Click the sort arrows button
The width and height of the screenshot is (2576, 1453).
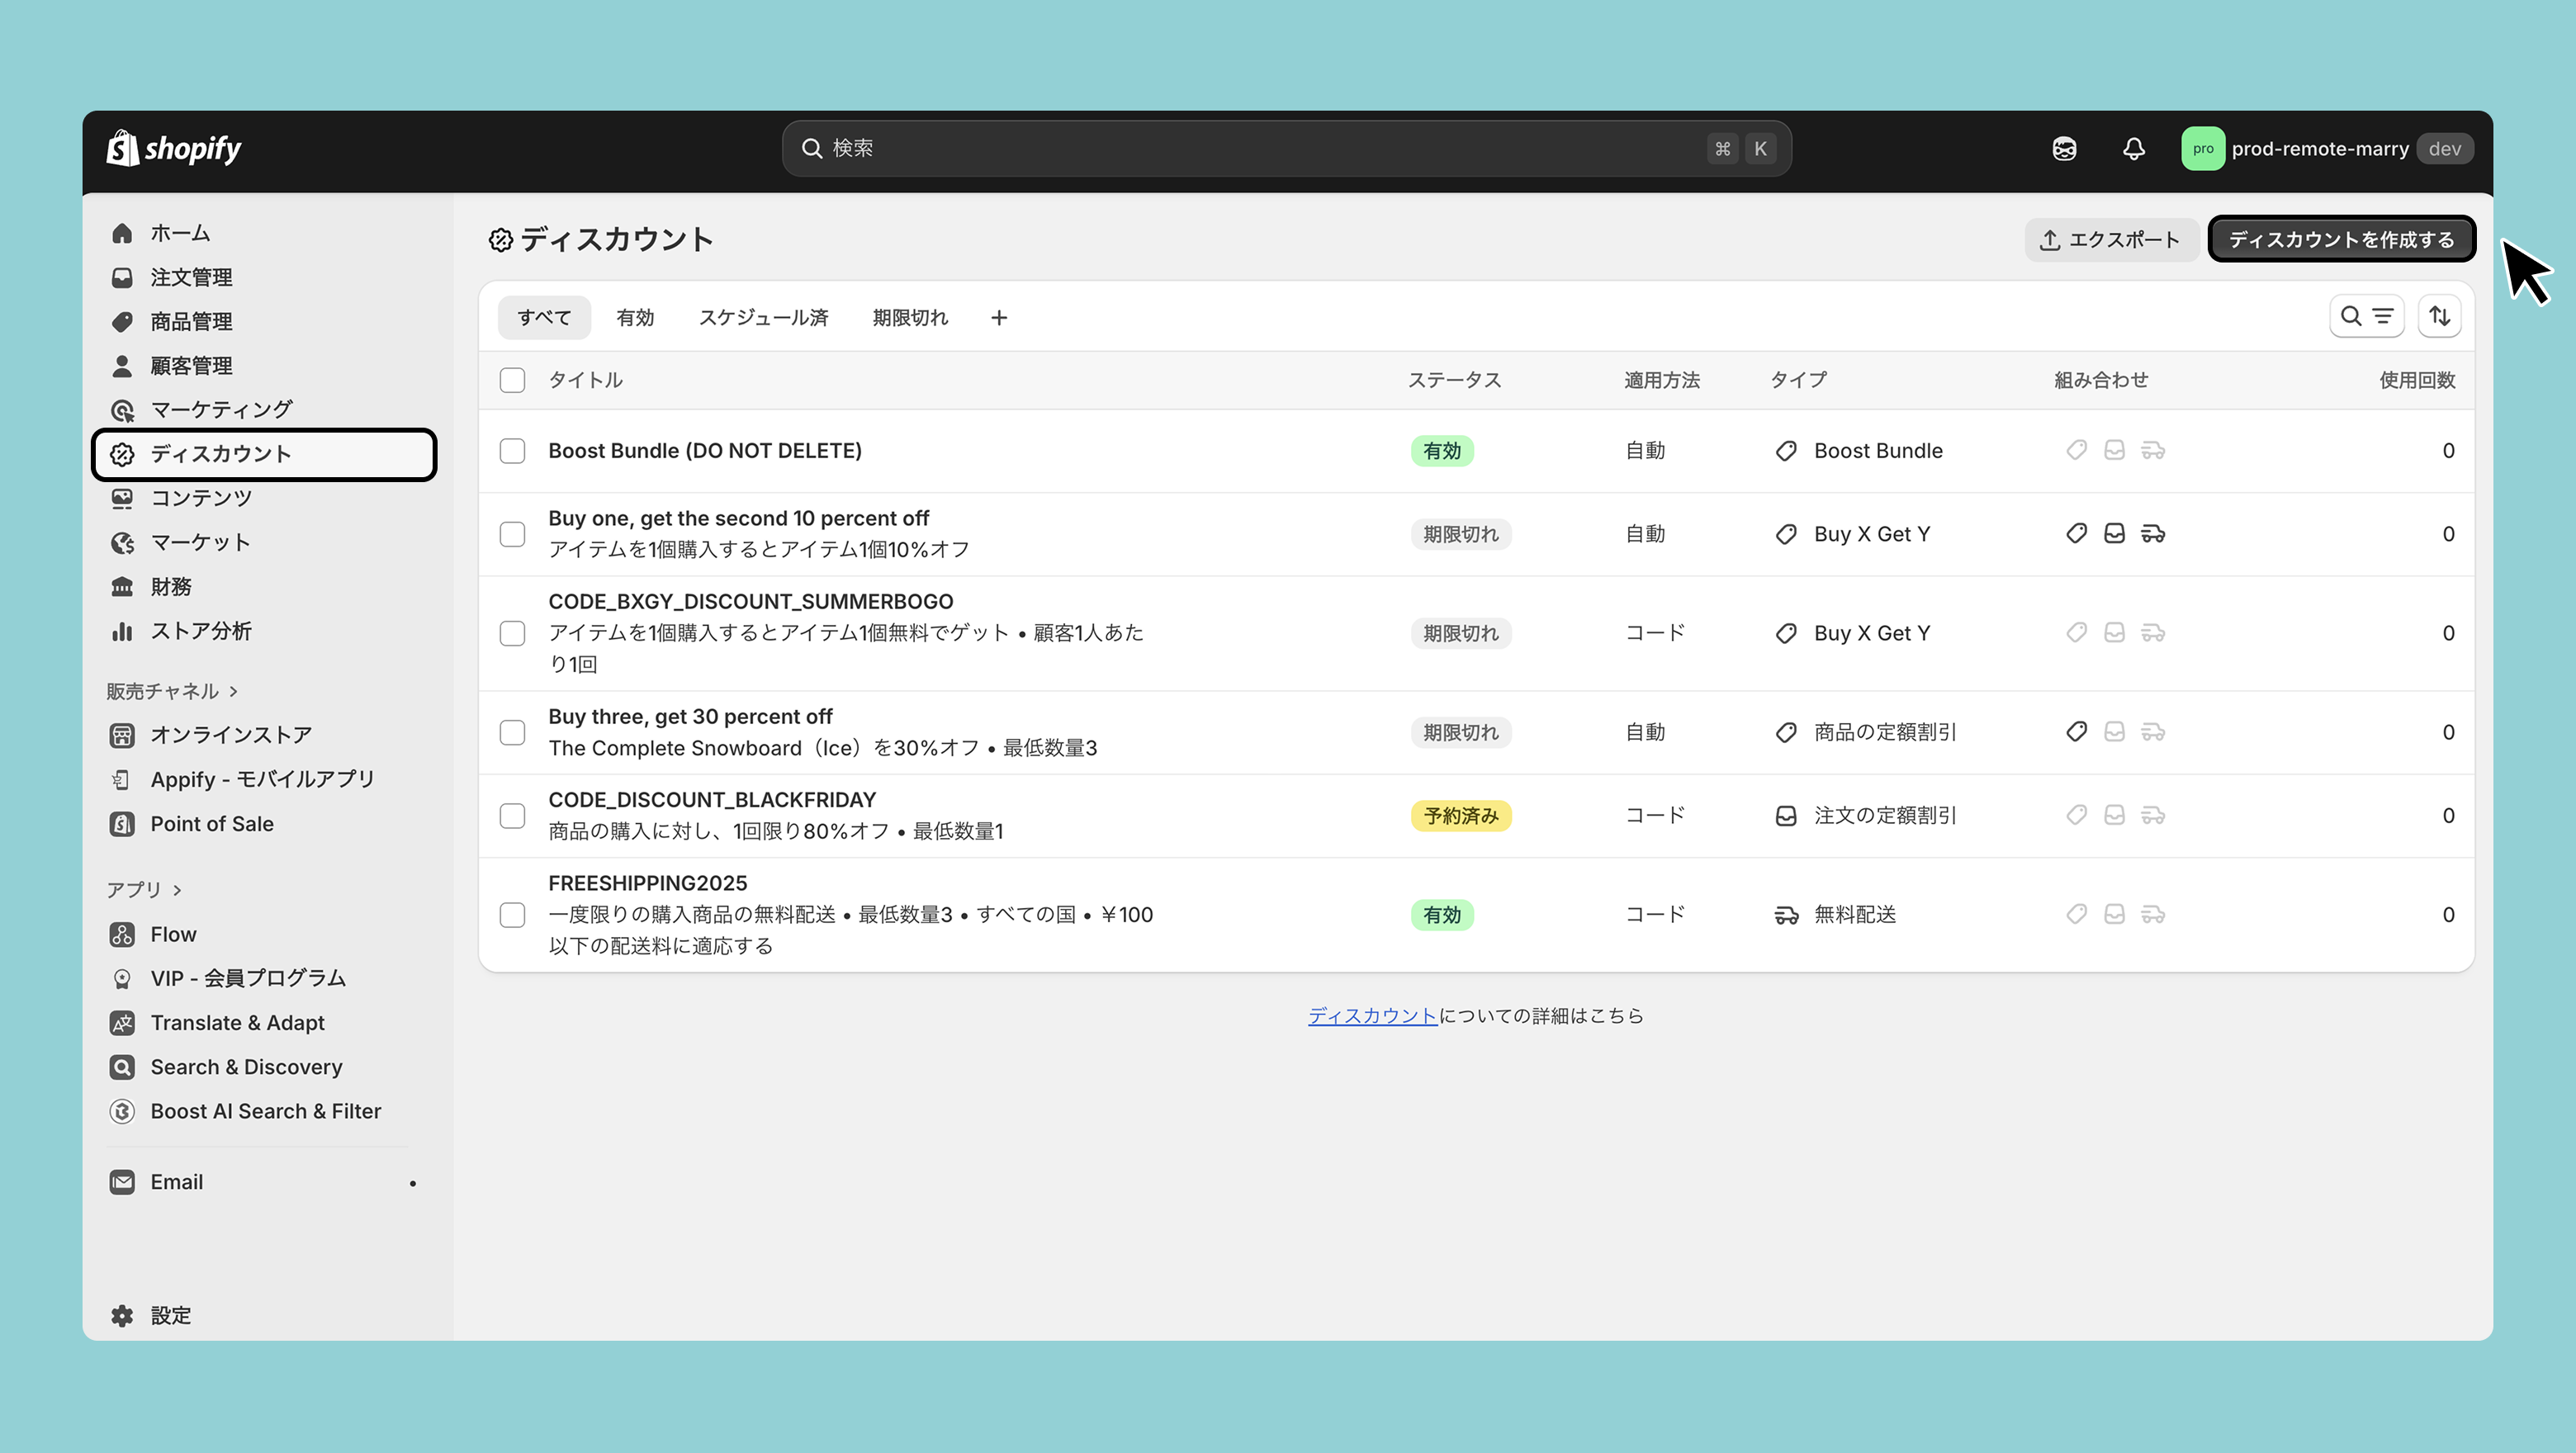pos(2439,316)
